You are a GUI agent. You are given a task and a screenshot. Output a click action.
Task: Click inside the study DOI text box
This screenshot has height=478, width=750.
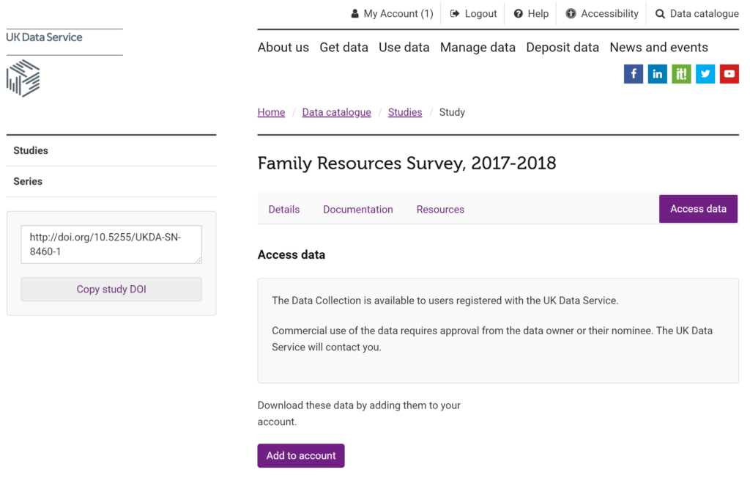coord(110,244)
